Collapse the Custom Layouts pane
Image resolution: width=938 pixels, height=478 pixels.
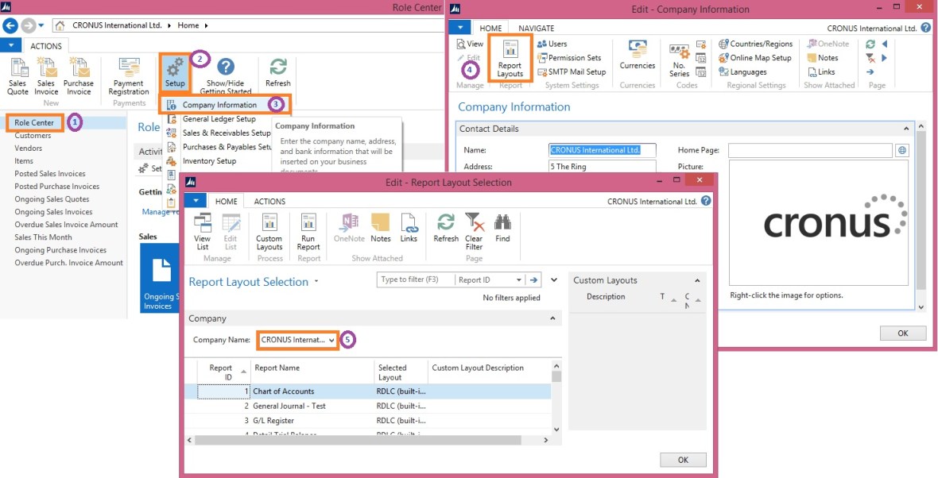click(696, 280)
